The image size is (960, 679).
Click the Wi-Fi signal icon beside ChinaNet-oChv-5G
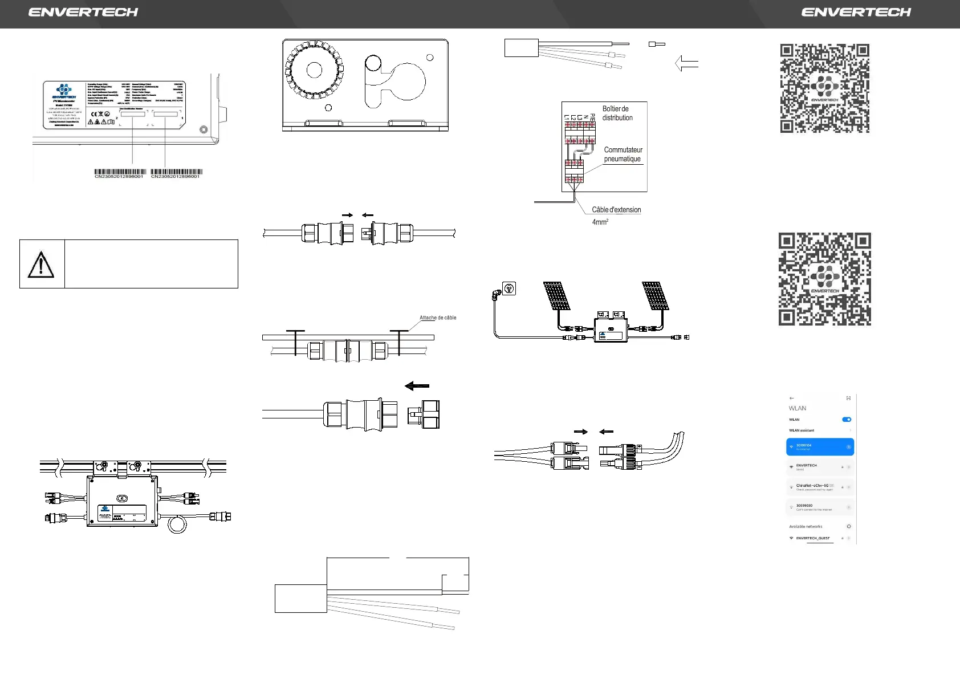[791, 487]
